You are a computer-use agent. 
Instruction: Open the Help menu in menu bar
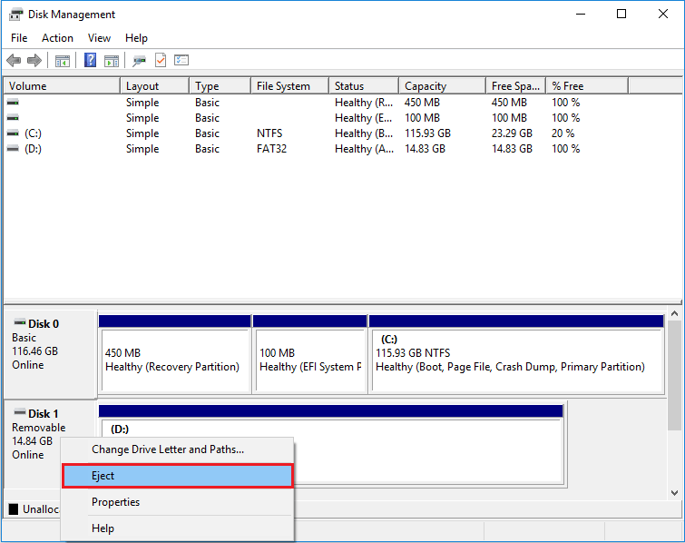[x=136, y=38]
